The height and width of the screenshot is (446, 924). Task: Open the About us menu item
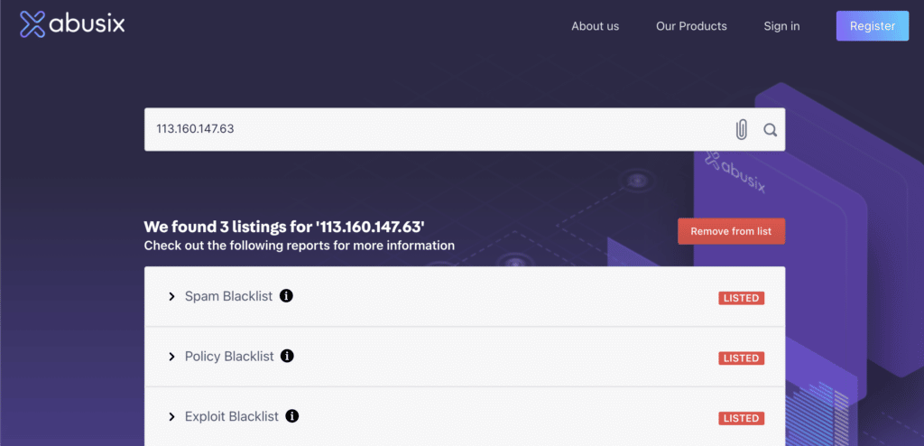[x=596, y=26]
